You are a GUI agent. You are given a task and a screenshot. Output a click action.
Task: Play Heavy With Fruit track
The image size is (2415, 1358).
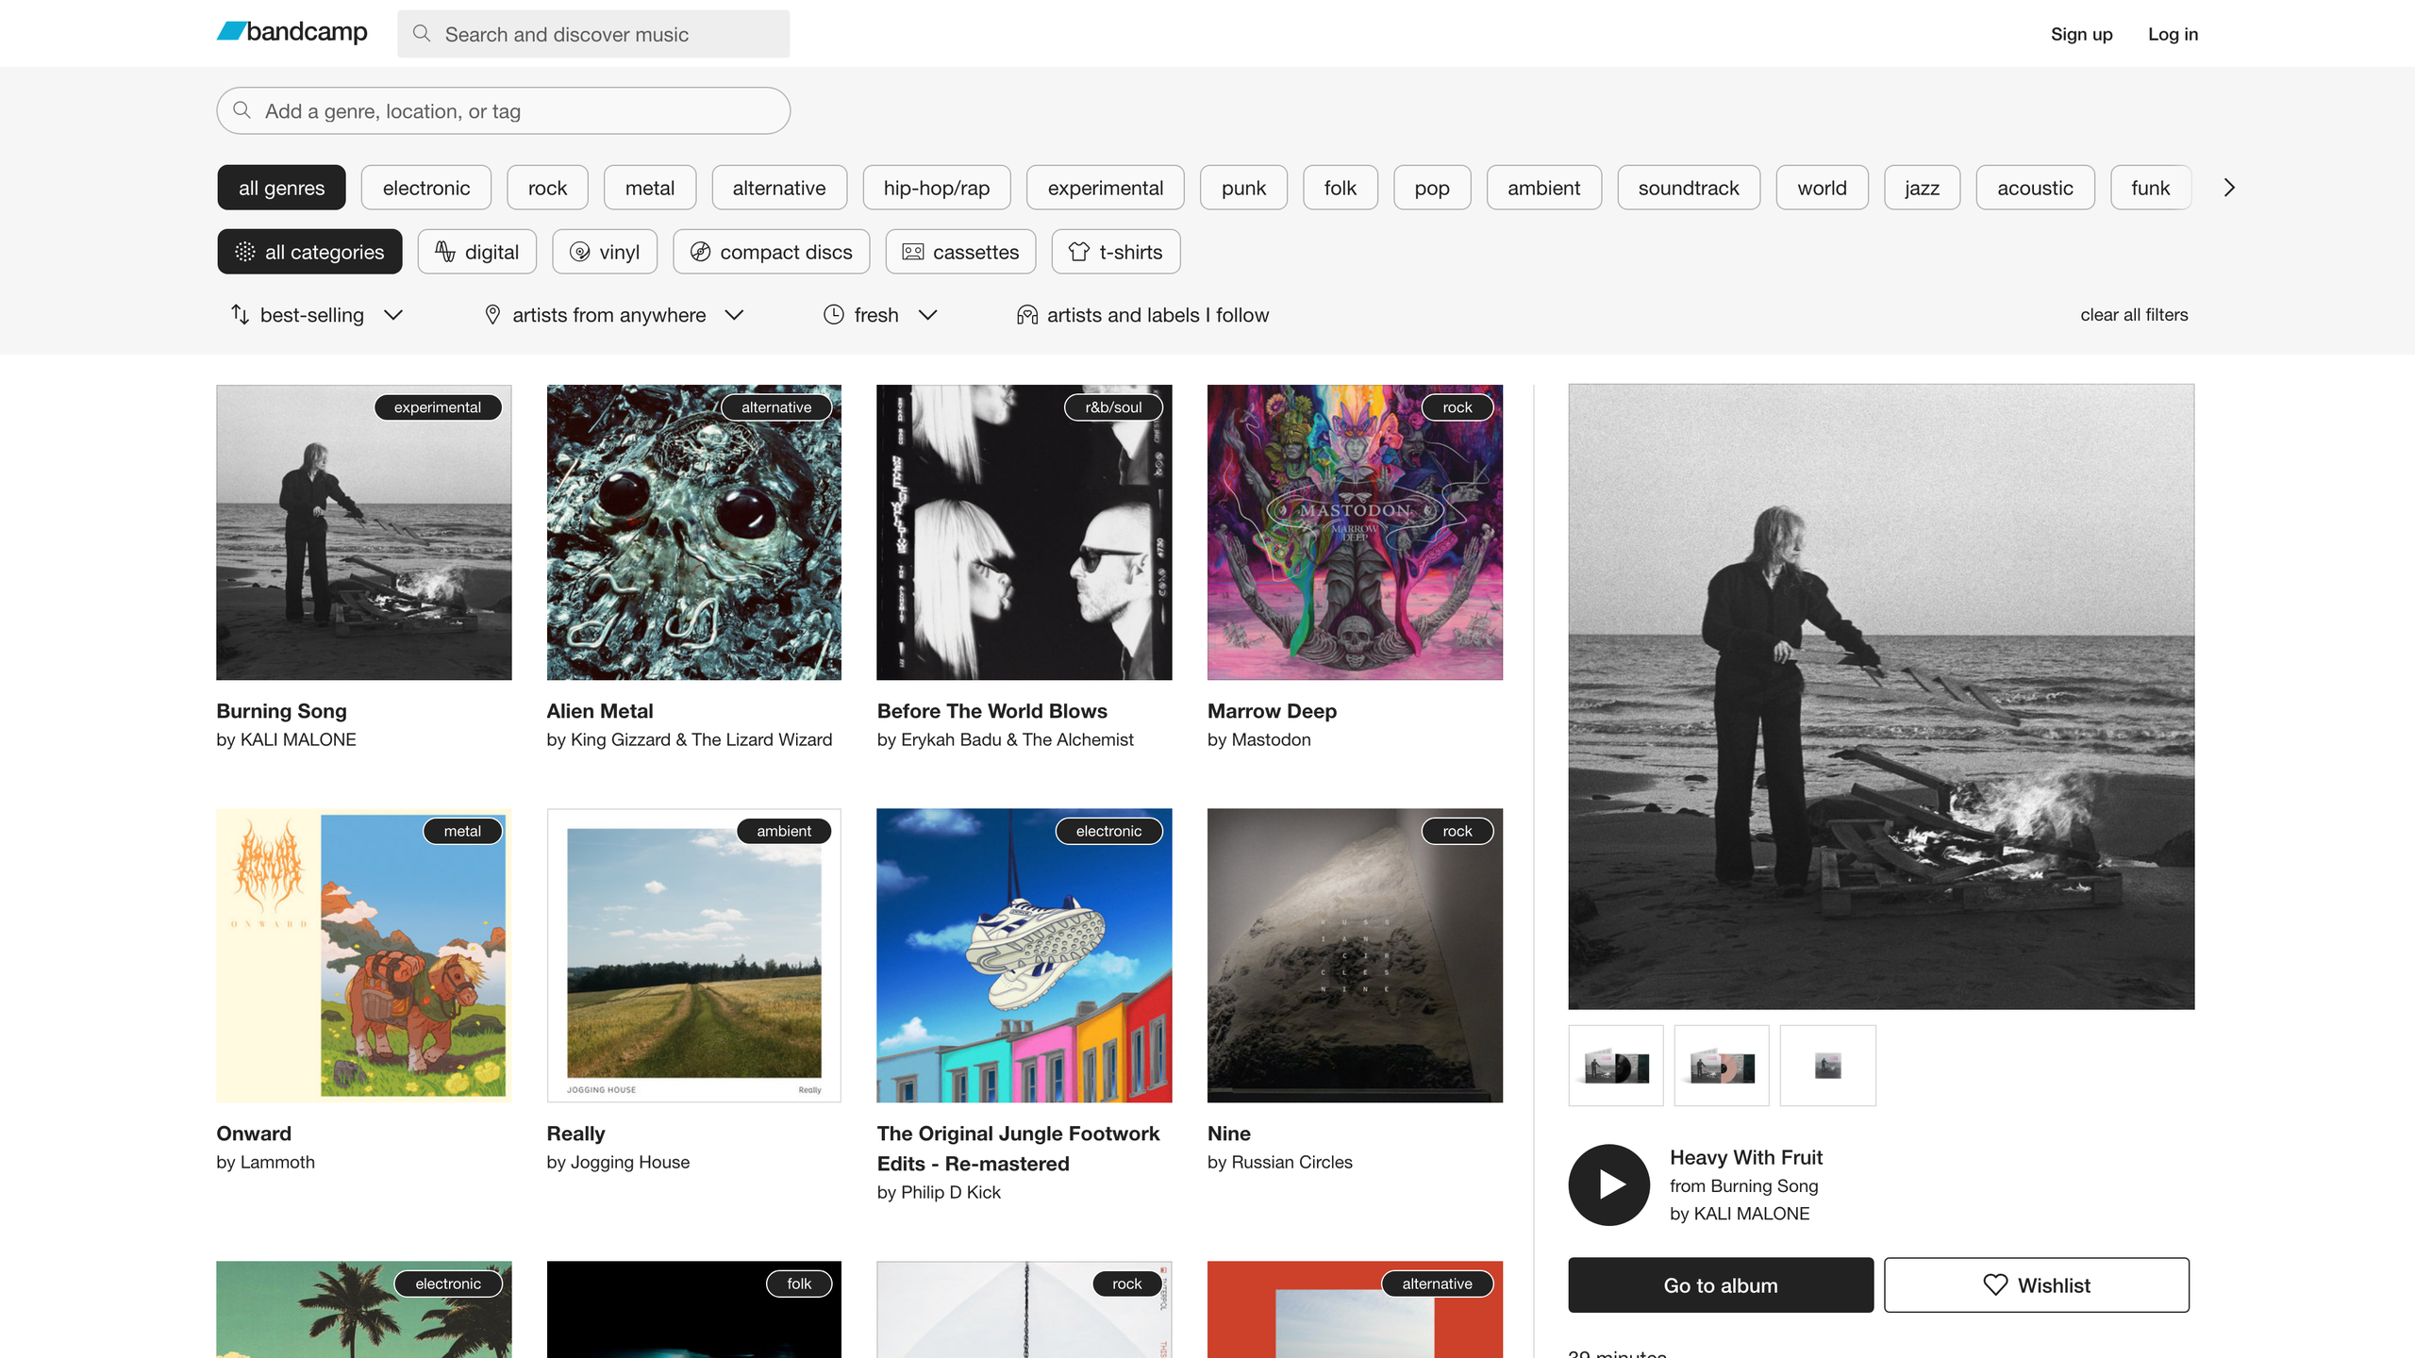tap(1608, 1184)
